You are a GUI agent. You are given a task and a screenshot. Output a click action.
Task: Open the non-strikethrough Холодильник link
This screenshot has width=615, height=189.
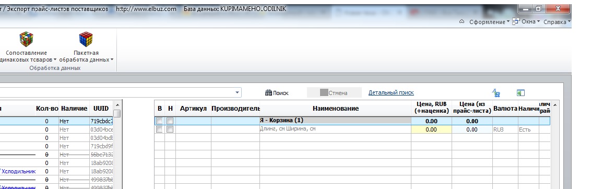click(18, 171)
